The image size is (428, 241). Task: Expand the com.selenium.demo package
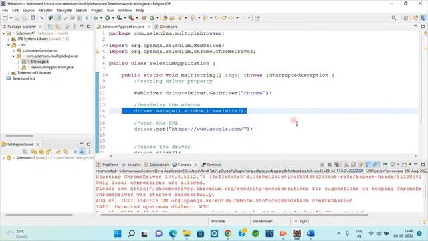coord(13,50)
